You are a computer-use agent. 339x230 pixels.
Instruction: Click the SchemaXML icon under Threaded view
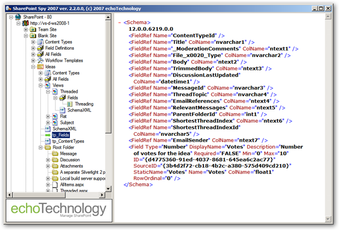[63, 110]
